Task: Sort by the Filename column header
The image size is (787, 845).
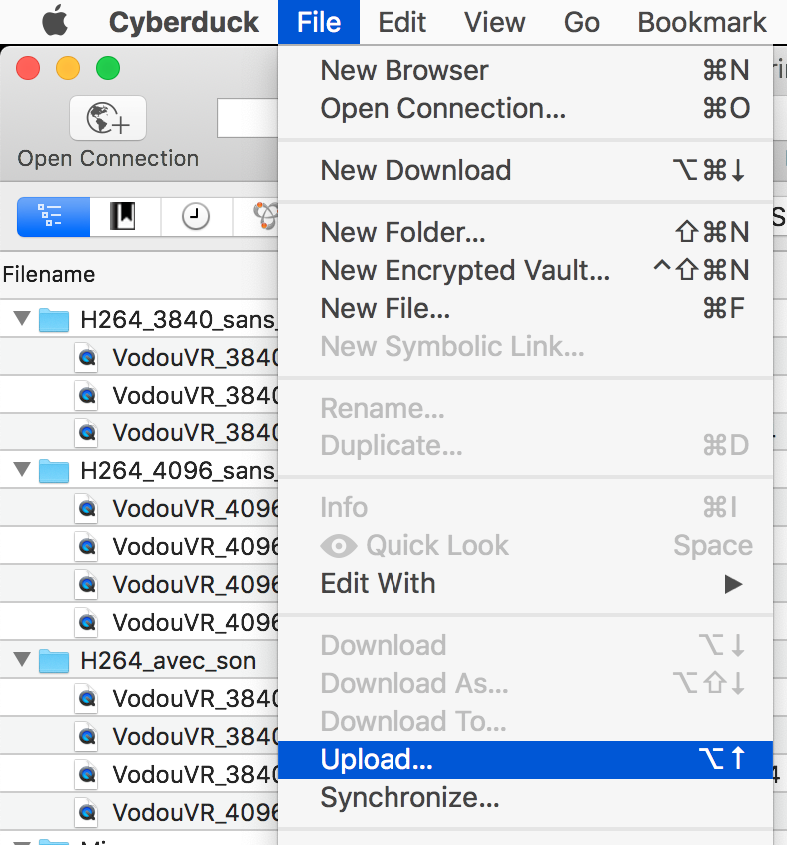Action: (50, 274)
